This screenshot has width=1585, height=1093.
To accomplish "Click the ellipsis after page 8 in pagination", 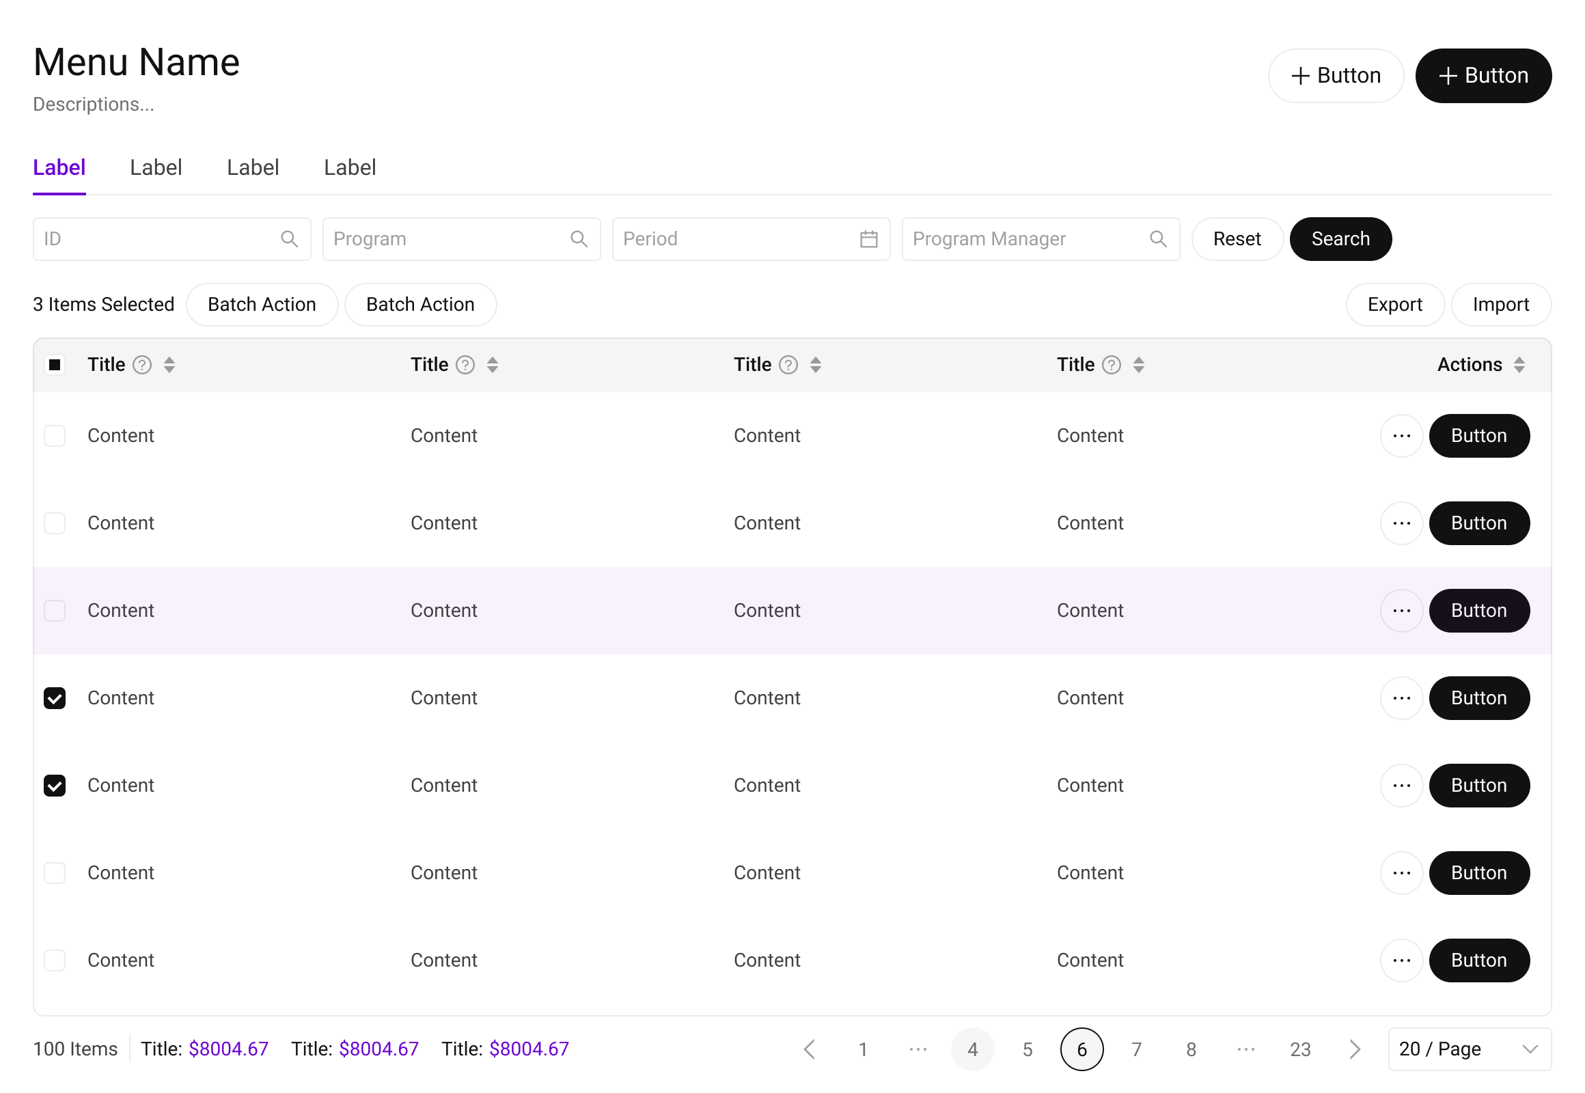I will click(x=1245, y=1049).
